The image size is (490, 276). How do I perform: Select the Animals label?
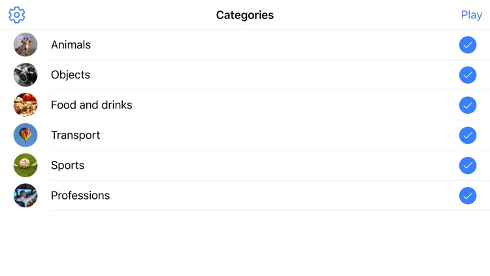pyautogui.click(x=71, y=44)
